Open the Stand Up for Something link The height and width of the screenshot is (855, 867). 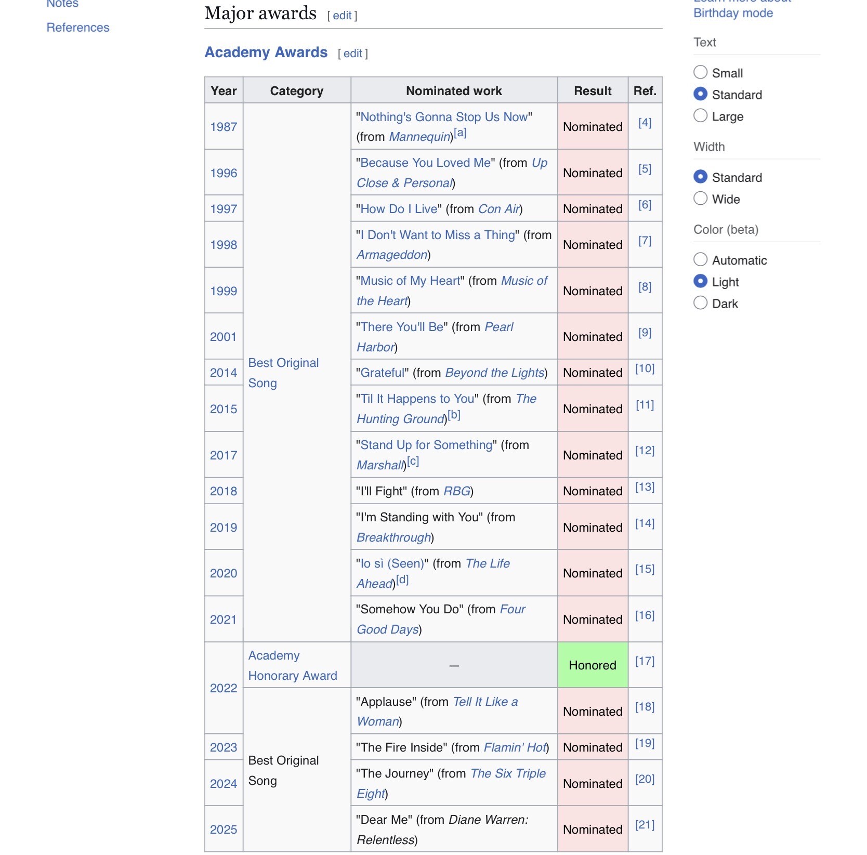point(426,445)
